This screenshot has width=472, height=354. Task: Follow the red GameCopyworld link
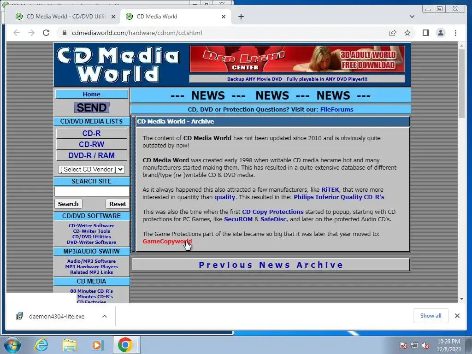point(167,242)
